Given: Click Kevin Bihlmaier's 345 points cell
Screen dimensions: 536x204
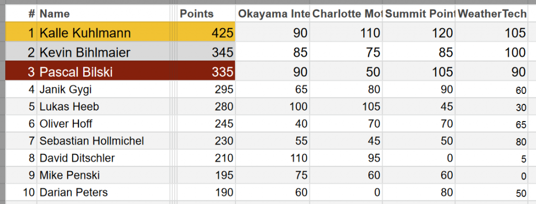Looking at the screenshot, I should [x=206, y=52].
